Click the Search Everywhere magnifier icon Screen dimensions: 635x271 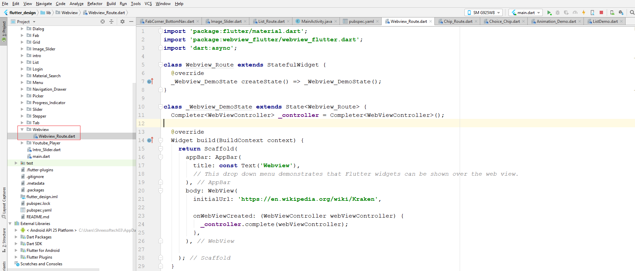pos(632,13)
